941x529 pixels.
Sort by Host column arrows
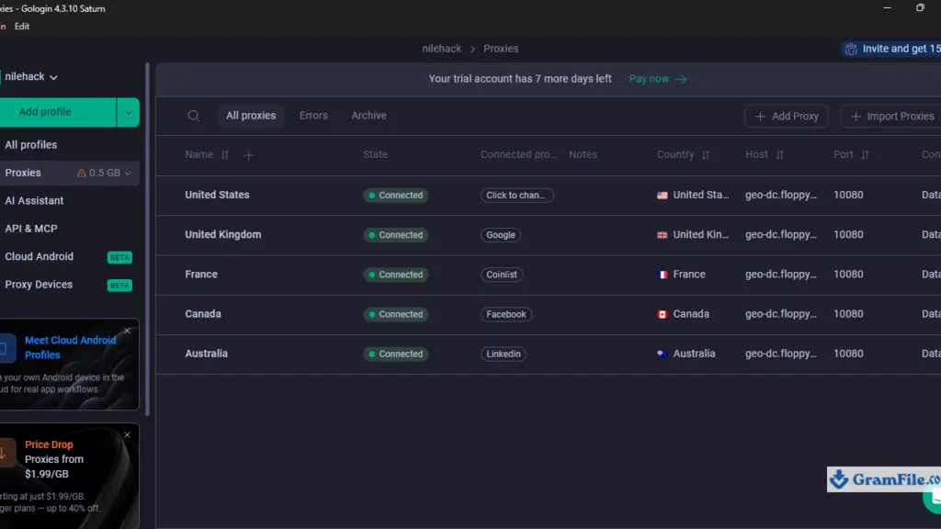pyautogui.click(x=779, y=154)
